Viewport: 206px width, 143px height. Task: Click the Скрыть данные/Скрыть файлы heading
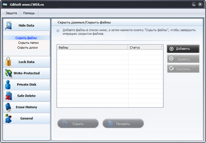click(84, 22)
